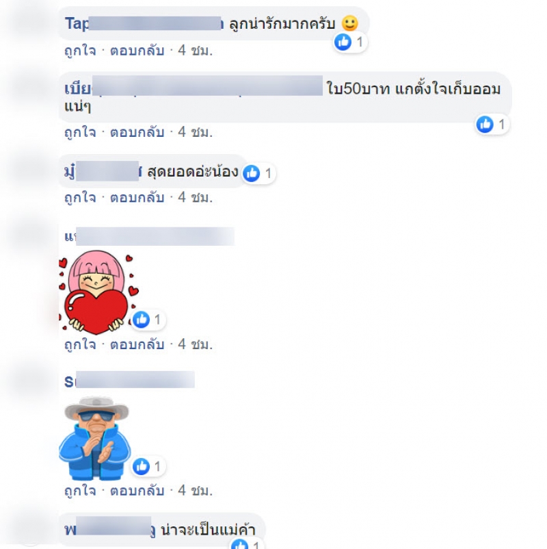
Task: Reply to the ใบ50บาท comment with ตอบกลับ
Action: (x=137, y=132)
